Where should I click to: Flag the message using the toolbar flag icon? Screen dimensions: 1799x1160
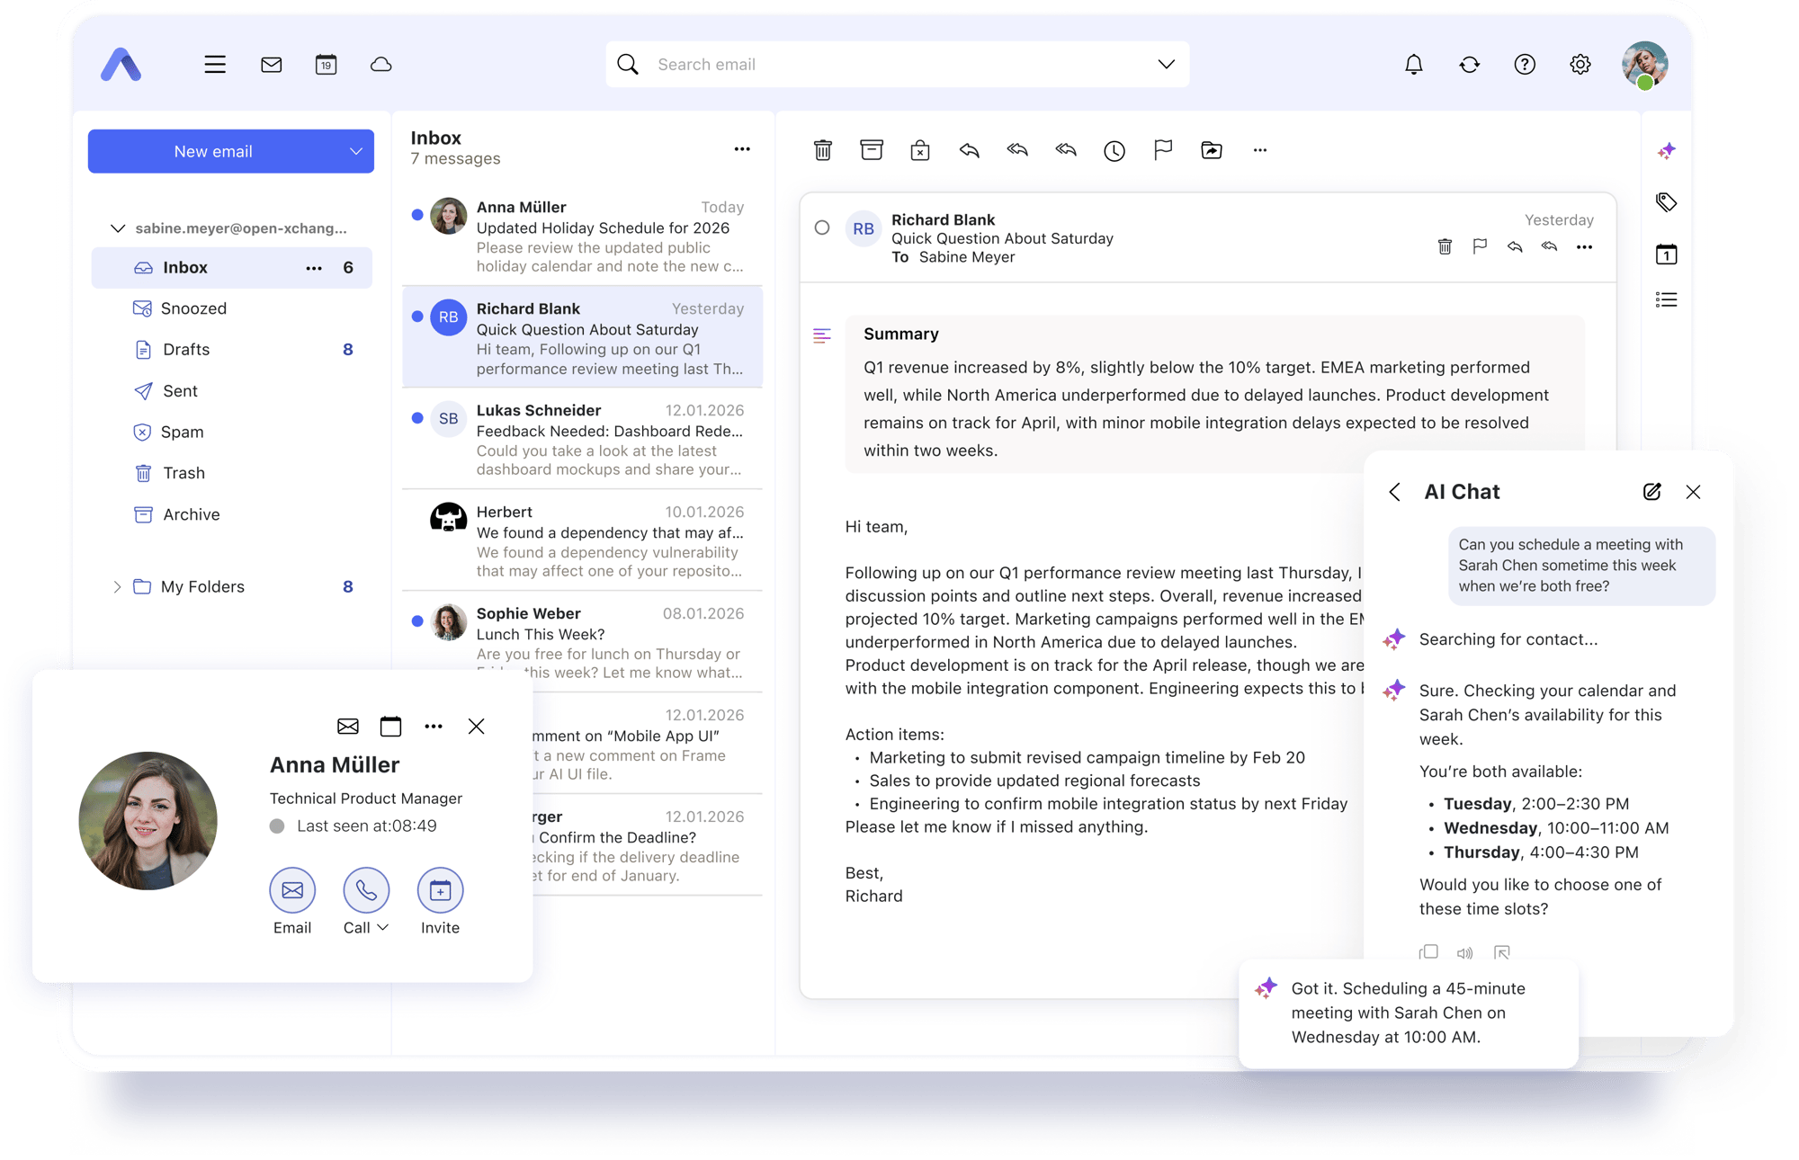[1162, 149]
